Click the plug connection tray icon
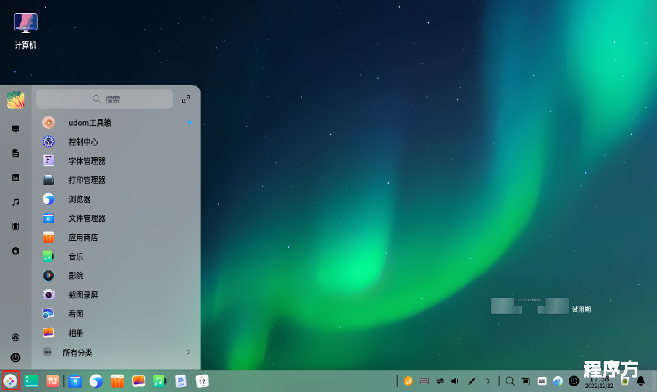Viewport: 657px width, 392px height. point(472,381)
